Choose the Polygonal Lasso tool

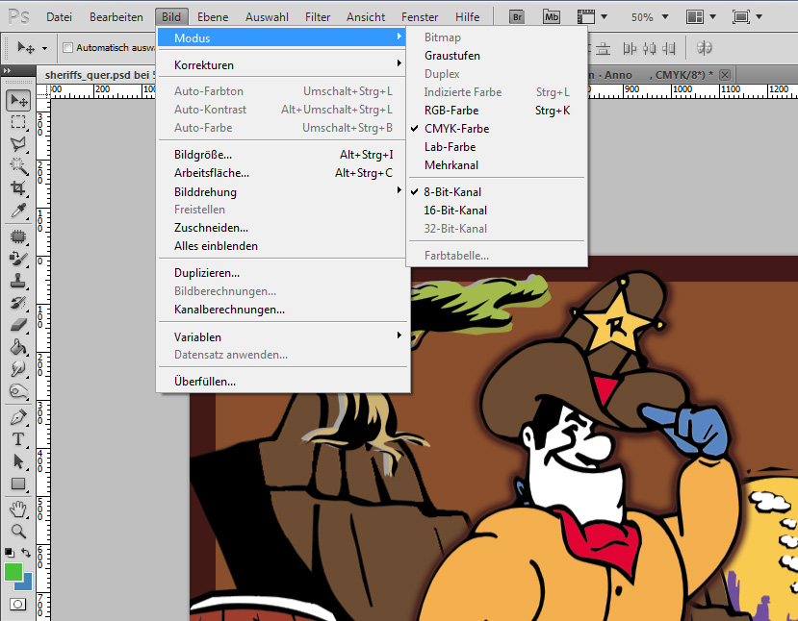click(x=18, y=144)
